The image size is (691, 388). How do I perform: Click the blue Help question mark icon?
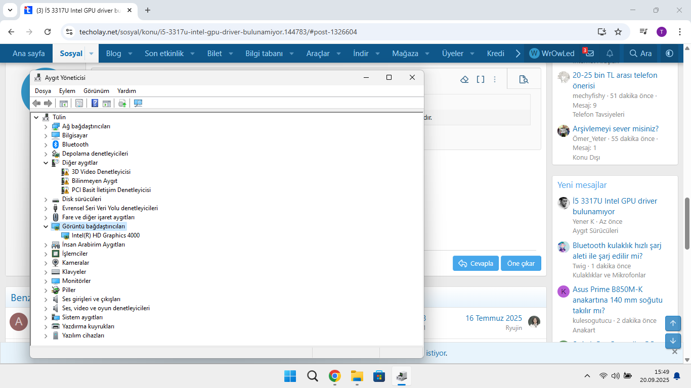click(x=95, y=103)
